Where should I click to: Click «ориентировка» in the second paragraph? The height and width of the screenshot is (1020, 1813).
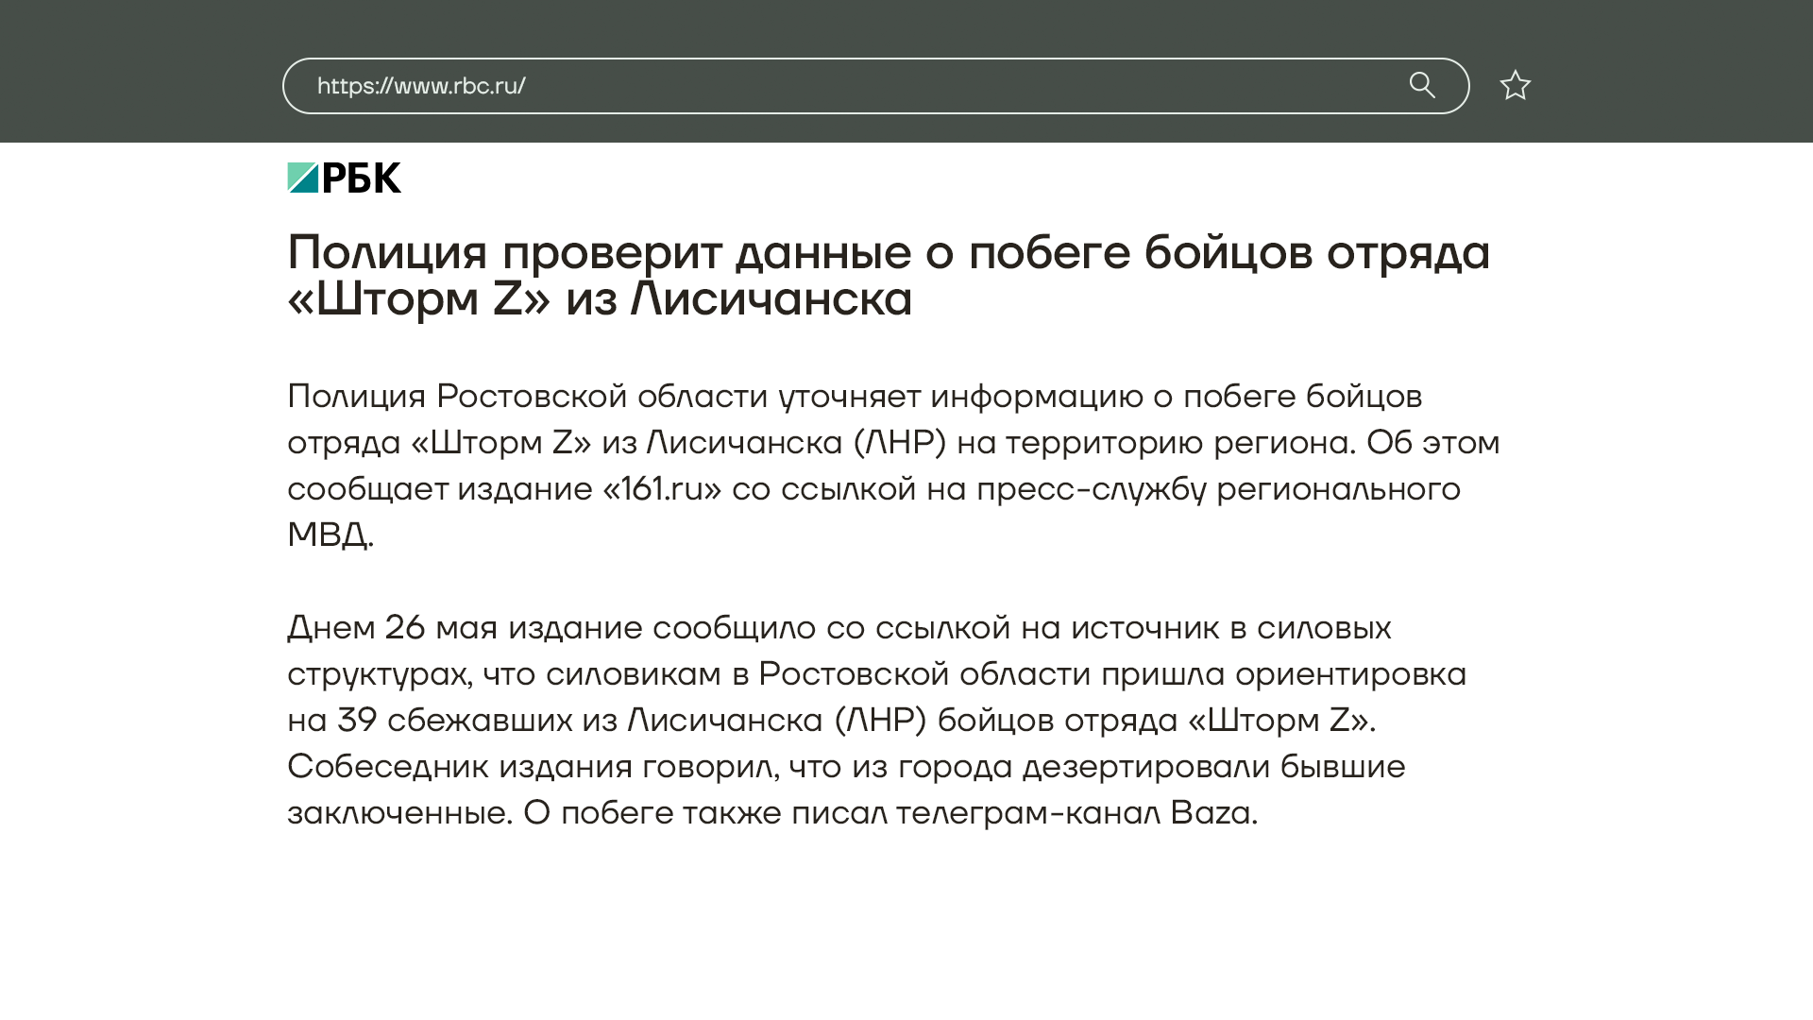click(x=1351, y=674)
